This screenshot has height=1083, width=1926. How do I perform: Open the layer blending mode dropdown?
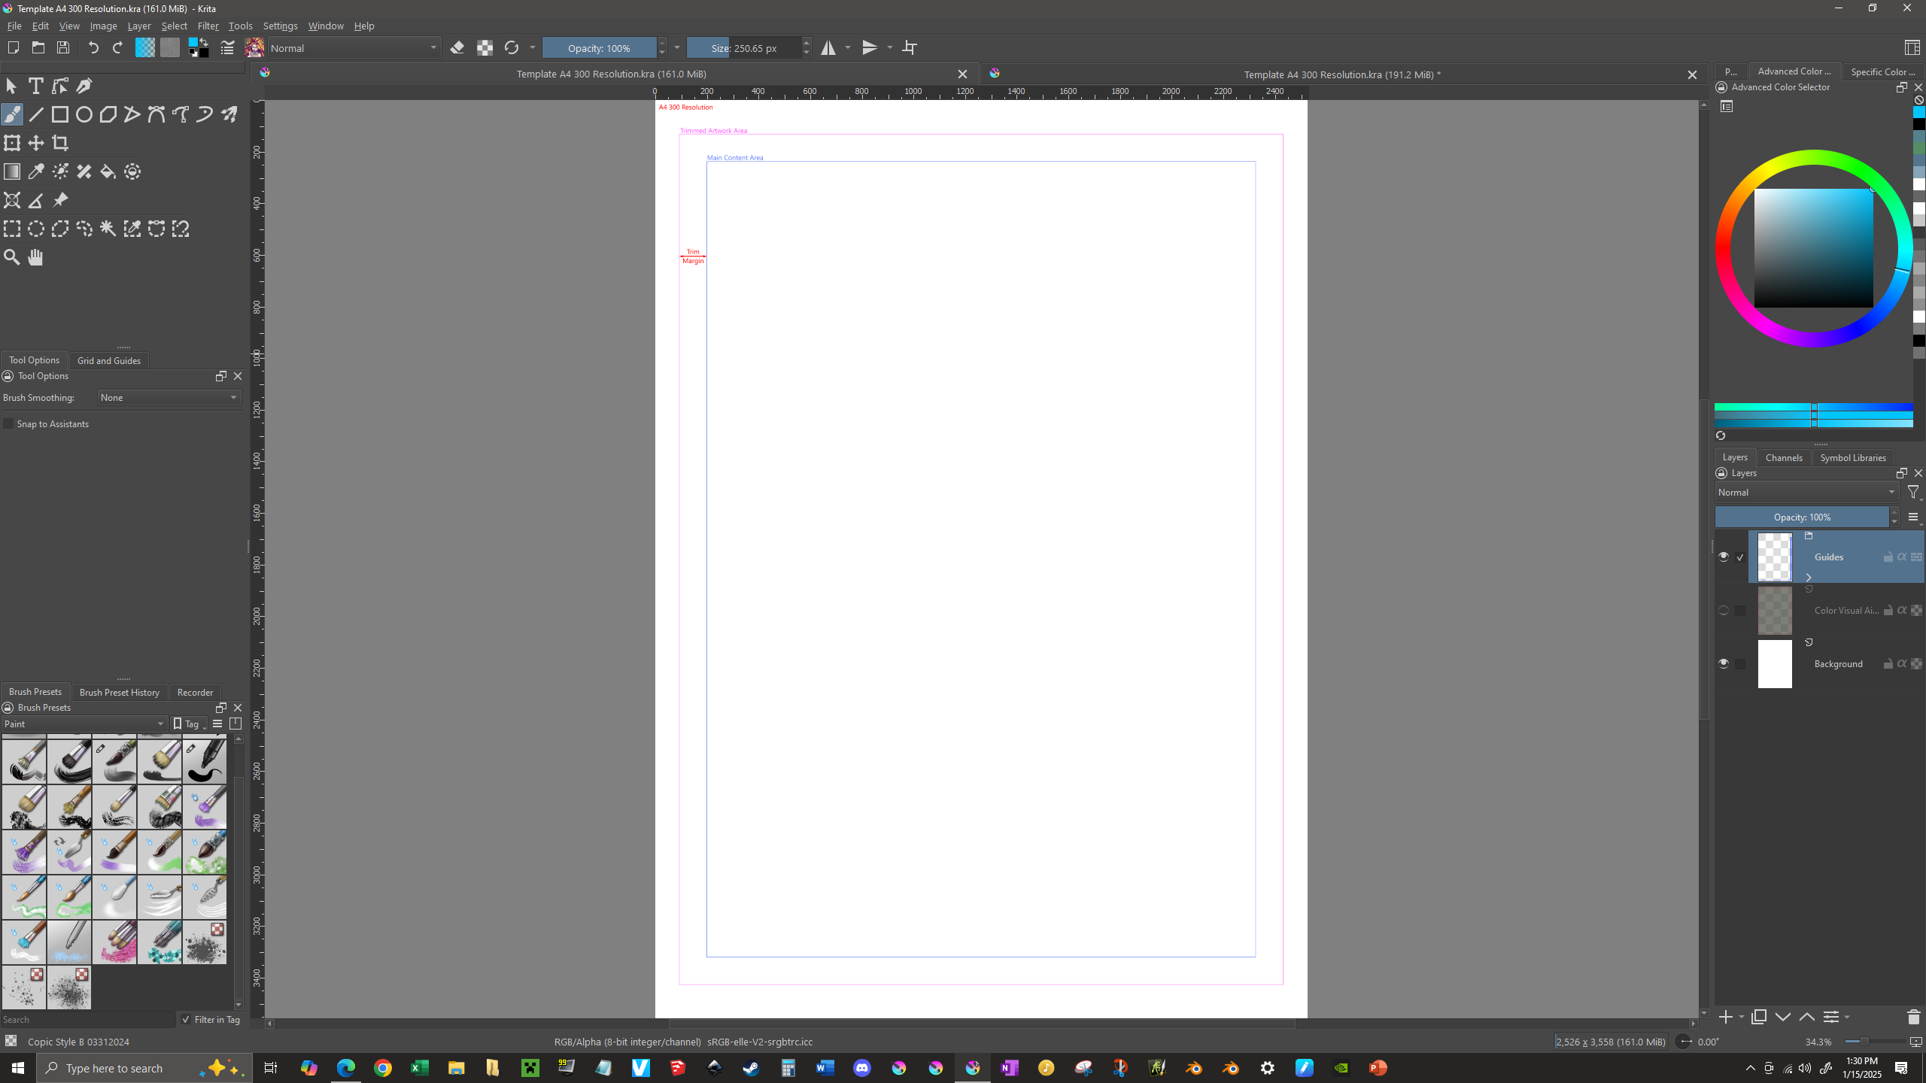[1806, 493]
